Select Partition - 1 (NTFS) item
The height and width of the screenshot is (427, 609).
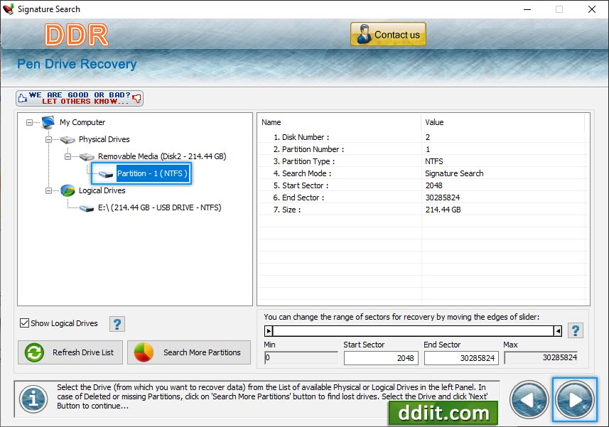coord(152,173)
